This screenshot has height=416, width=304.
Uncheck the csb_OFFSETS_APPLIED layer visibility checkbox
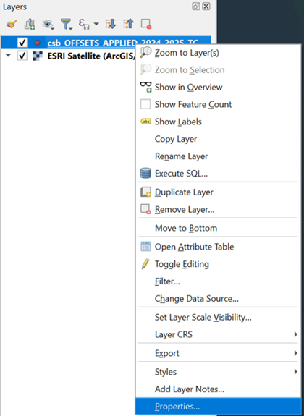pos(22,43)
